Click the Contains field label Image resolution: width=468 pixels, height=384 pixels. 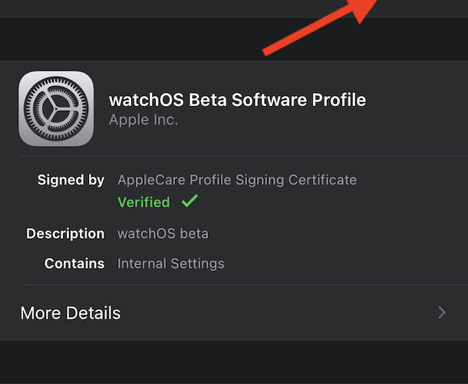[74, 263]
